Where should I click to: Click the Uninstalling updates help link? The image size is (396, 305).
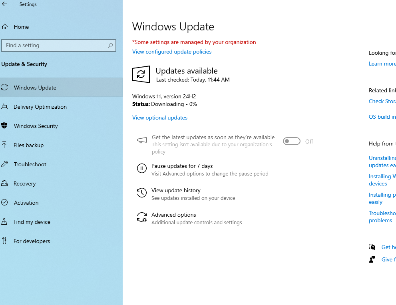point(382,161)
